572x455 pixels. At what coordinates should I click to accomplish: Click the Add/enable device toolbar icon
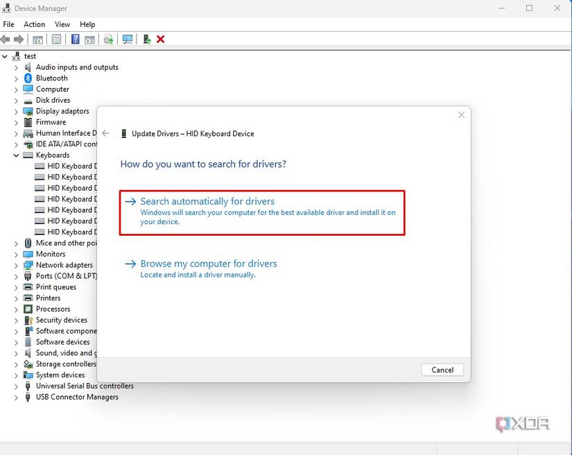[147, 39]
